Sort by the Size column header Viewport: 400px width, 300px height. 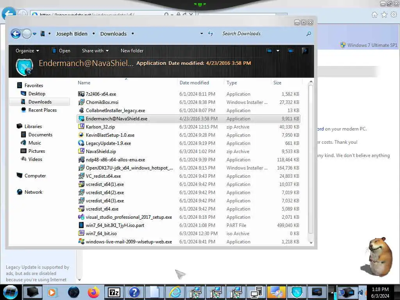286,83
